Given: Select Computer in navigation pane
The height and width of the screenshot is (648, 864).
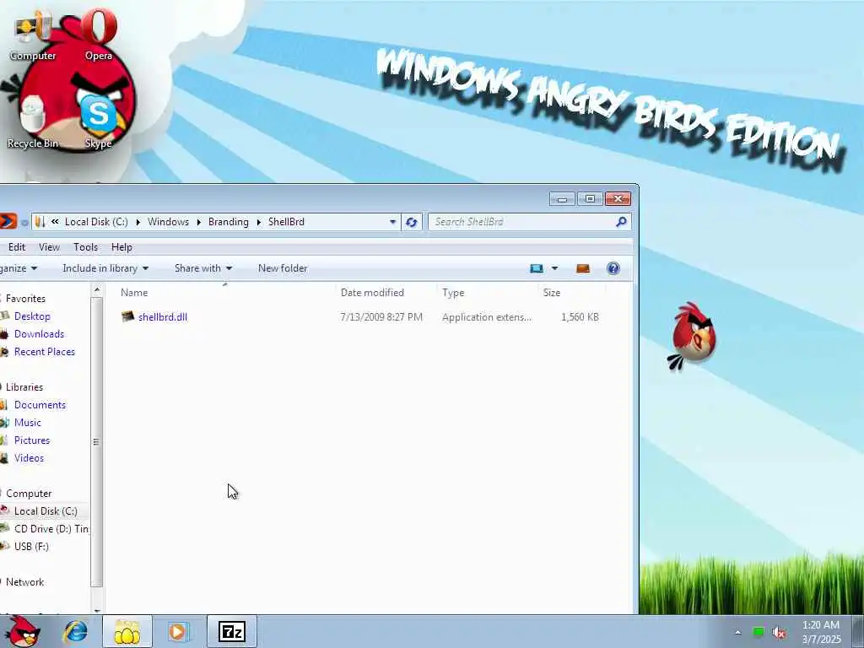Looking at the screenshot, I should pos(29,493).
